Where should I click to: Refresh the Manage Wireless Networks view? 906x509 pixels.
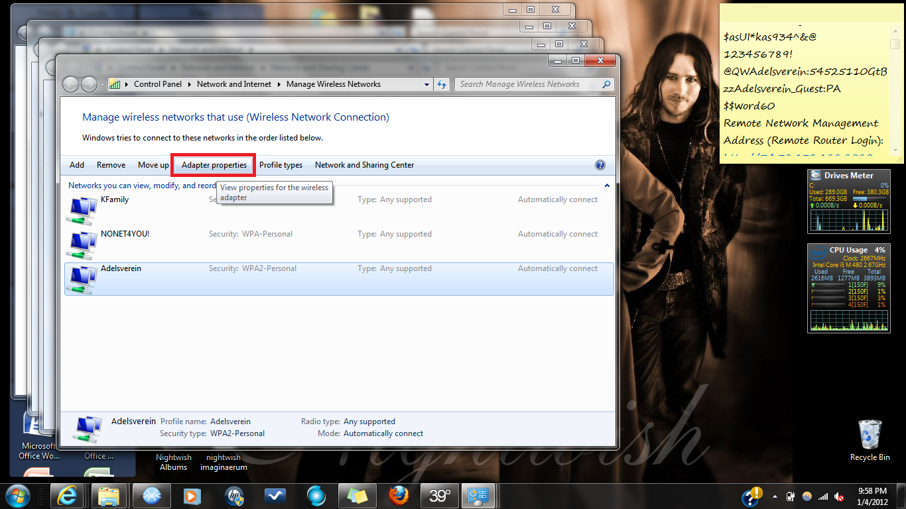442,84
